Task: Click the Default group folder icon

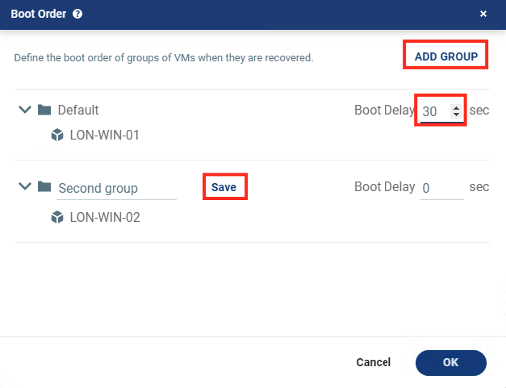Action: [x=44, y=110]
